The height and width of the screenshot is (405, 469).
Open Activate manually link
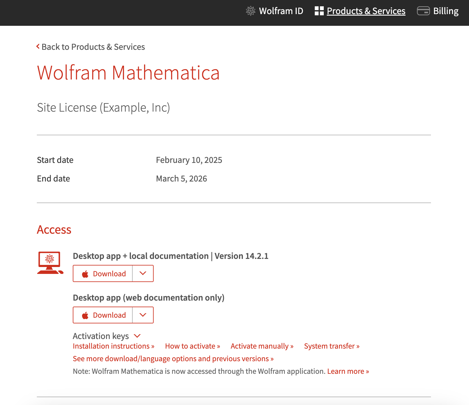(262, 346)
